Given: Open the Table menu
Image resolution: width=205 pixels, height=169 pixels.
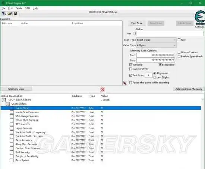Looking at the screenshot, I should pos(19,8).
